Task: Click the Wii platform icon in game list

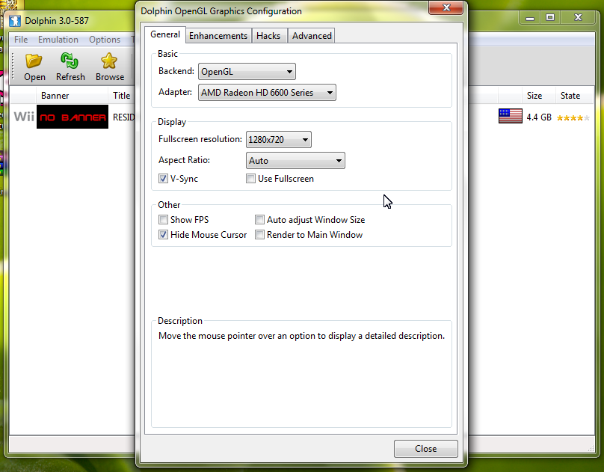Action: click(24, 117)
